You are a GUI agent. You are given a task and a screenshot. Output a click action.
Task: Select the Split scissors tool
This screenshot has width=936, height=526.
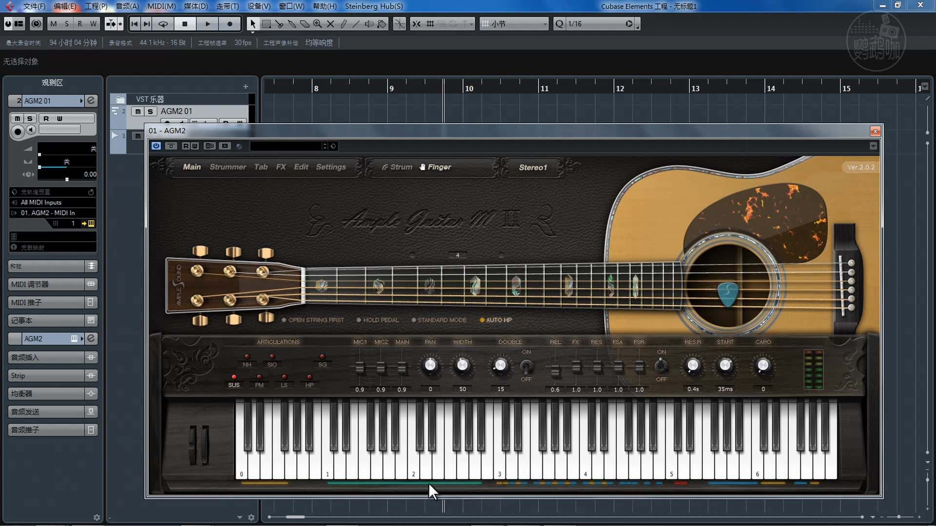coord(279,24)
